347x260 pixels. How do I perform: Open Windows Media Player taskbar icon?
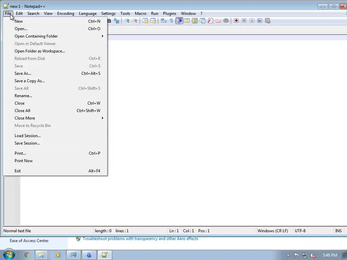tap(58, 255)
